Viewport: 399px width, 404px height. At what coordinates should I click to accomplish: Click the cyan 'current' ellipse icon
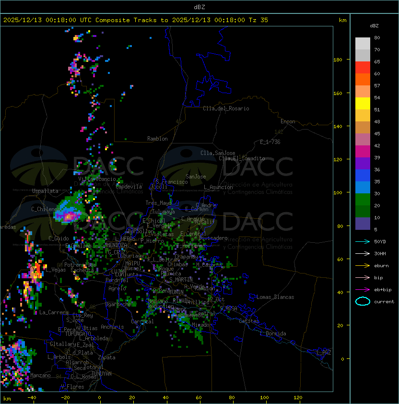coord(363,301)
